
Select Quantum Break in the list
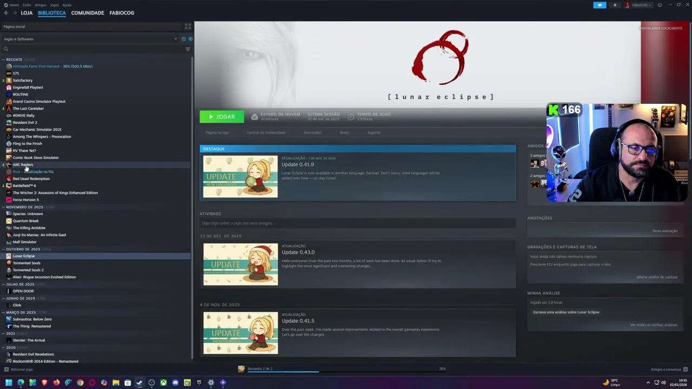(25, 221)
